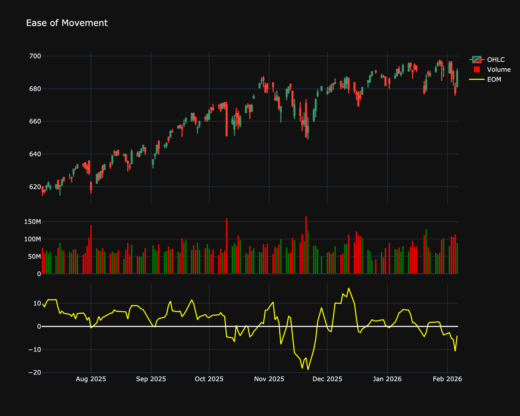Click the Sep 2025 x-axis label
520x416 pixels.
tap(151, 379)
